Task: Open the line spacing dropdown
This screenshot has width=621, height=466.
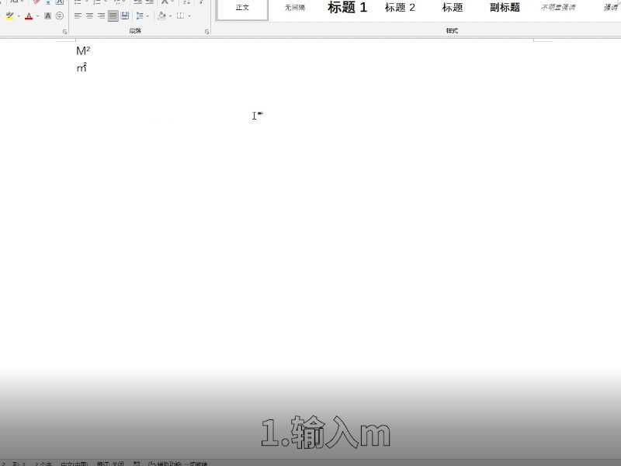Action: point(144,15)
